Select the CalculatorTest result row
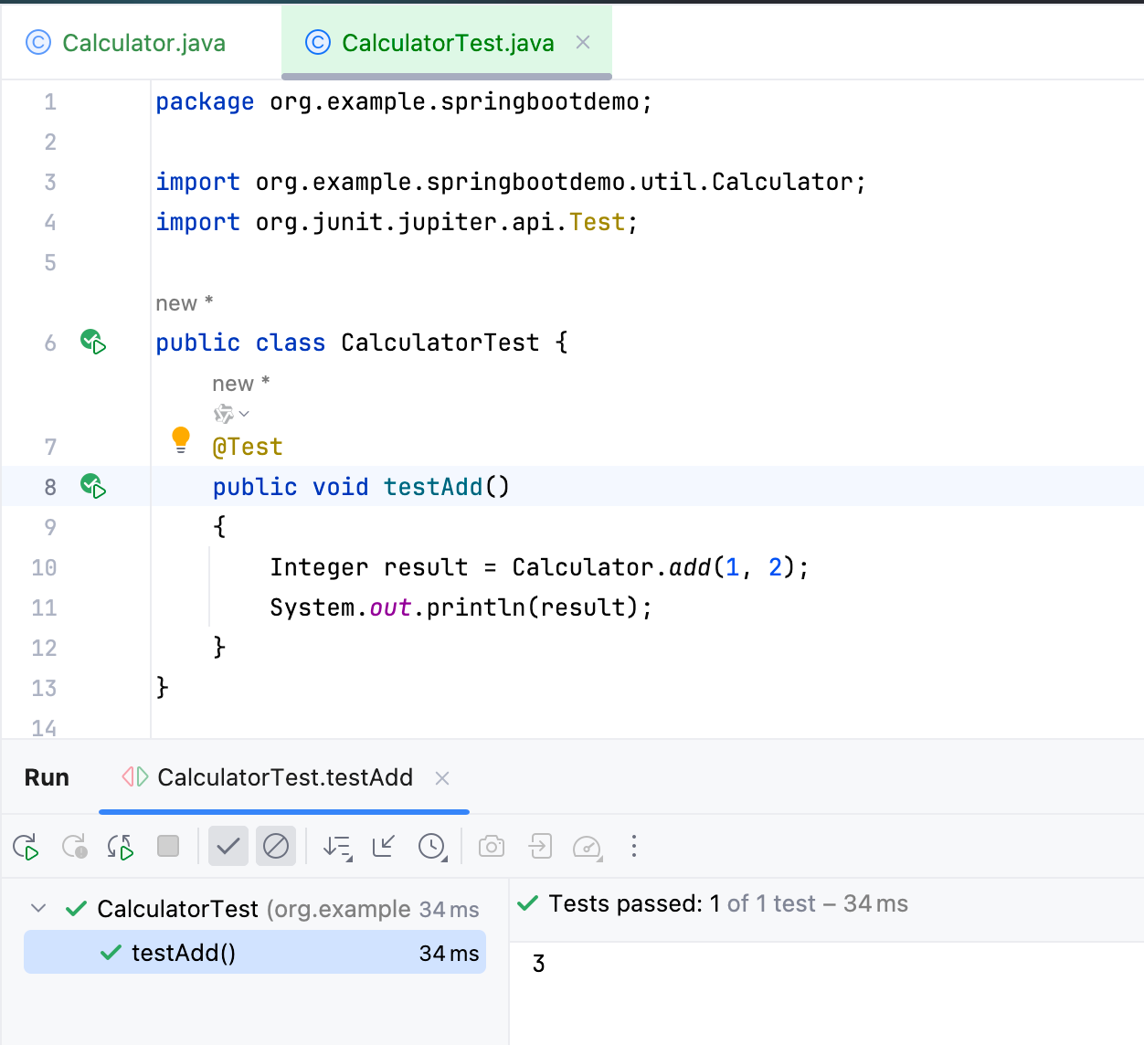The image size is (1144, 1045). coord(255,909)
